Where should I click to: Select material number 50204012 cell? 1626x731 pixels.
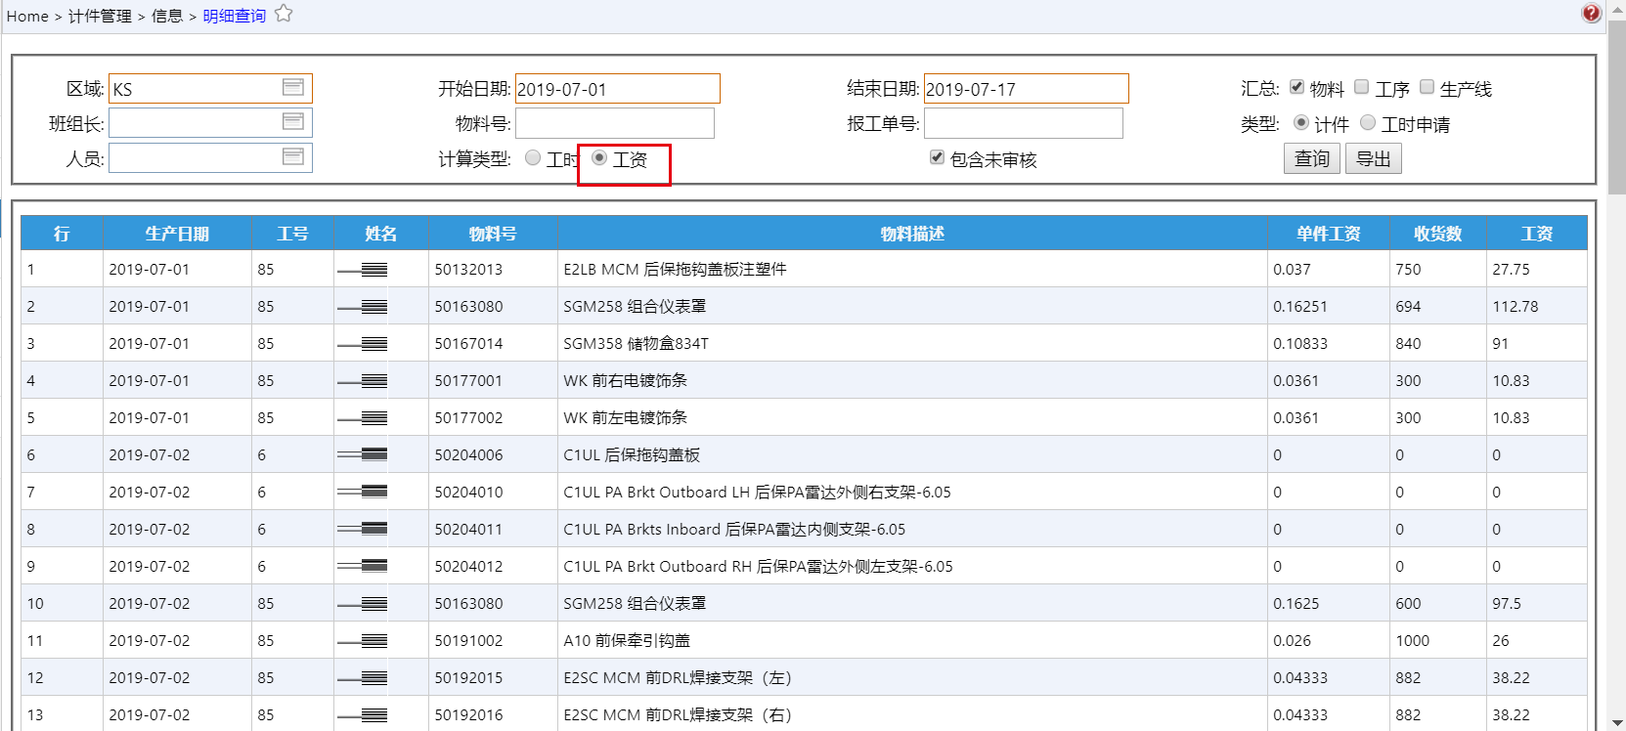coord(493,566)
